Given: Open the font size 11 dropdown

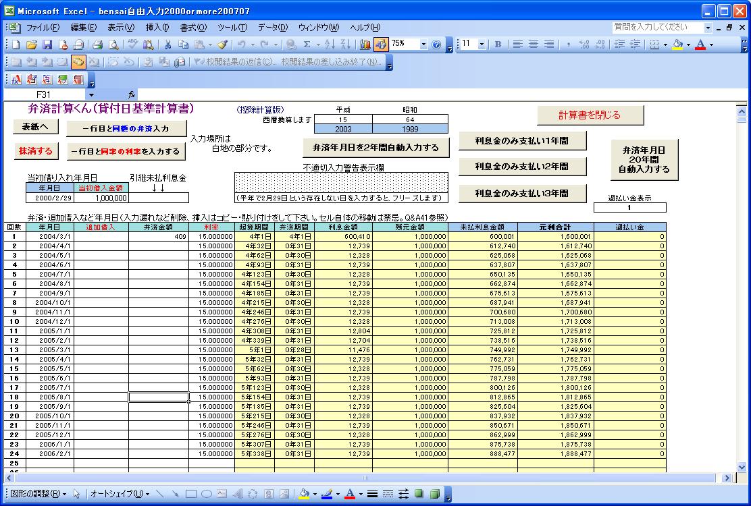Looking at the screenshot, I should [482, 45].
